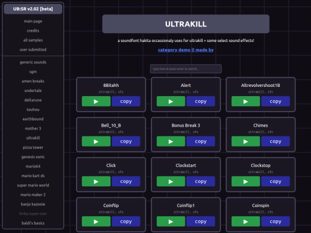
Task: Copy the Chimes sample
Action: click(x=275, y=142)
